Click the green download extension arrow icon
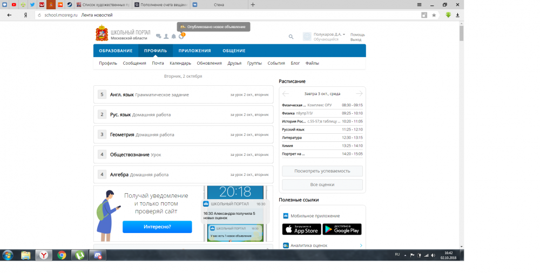Image resolution: width=540 pixels, height=273 pixels. (x=448, y=15)
